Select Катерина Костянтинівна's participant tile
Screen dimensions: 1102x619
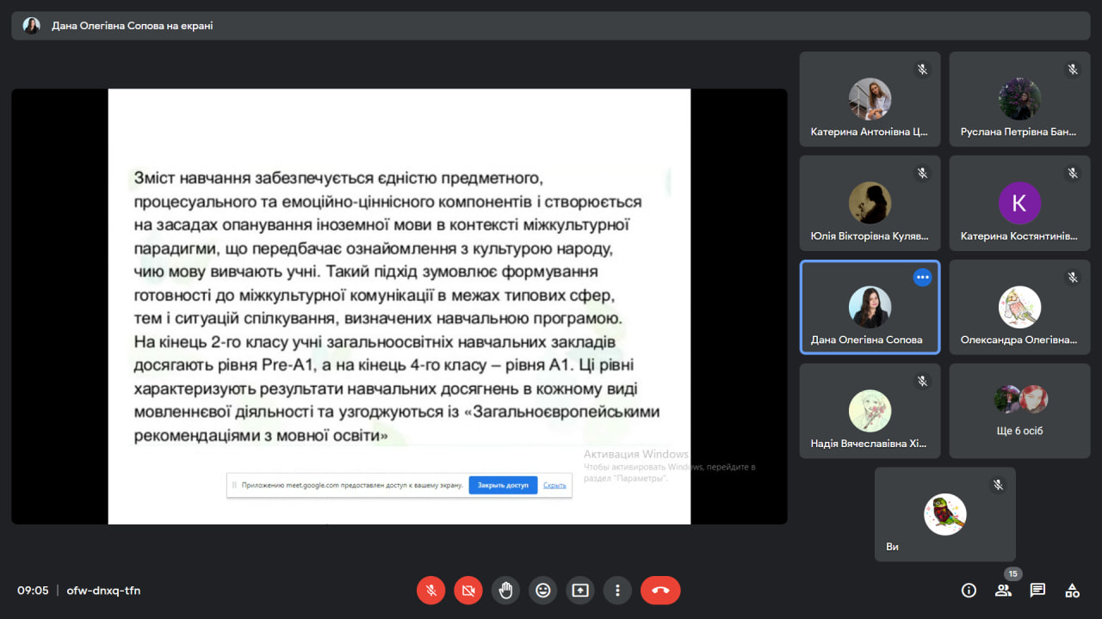1019,203
